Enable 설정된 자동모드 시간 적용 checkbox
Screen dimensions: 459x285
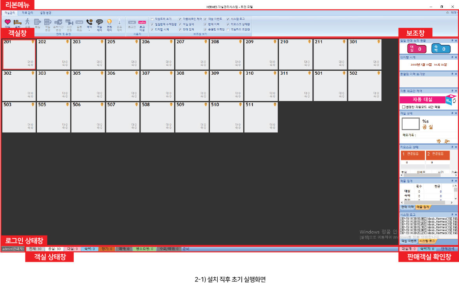coord(404,107)
